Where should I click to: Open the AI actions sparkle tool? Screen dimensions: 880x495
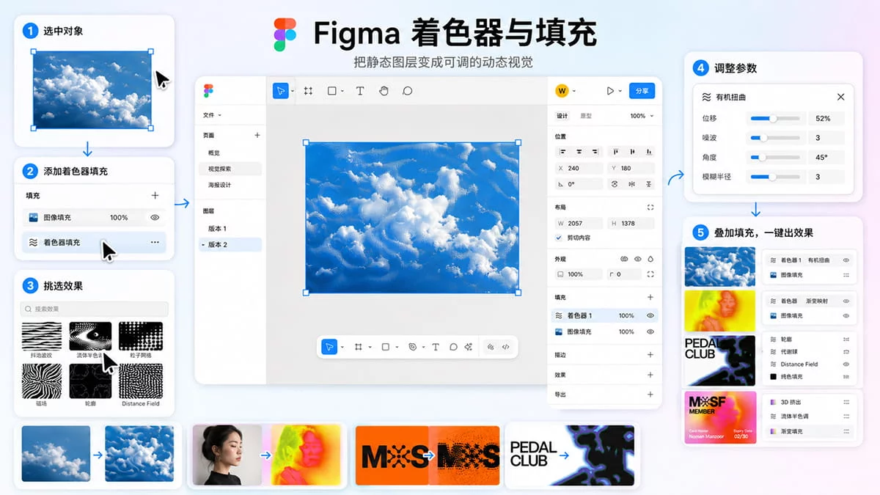click(x=469, y=347)
